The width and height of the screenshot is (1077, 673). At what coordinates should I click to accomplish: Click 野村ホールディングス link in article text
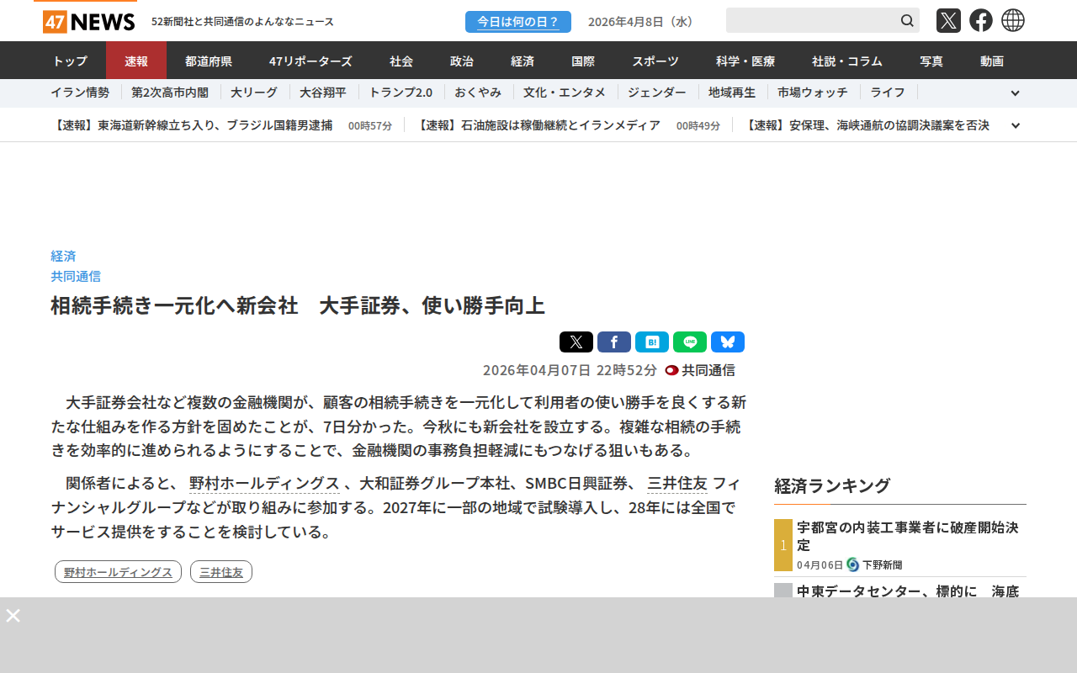point(264,484)
